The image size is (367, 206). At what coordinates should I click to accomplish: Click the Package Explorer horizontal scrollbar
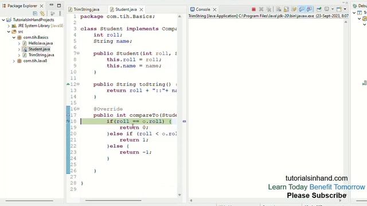[x=29, y=200]
